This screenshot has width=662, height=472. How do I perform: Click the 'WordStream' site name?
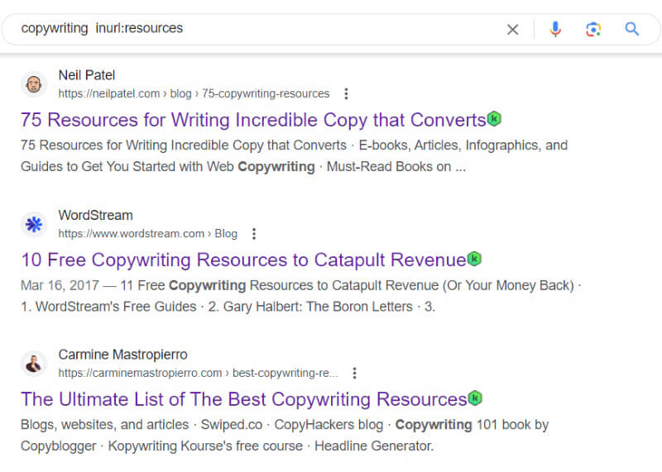(x=95, y=215)
